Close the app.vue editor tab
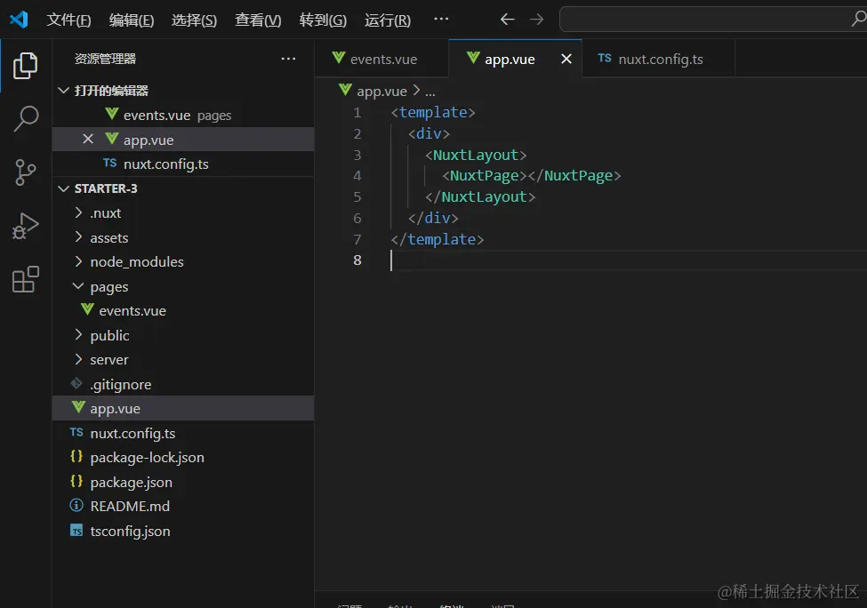Screen dimensions: 867x608 pos(566,59)
